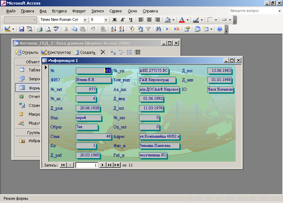Screen dimensions: 283x203
Task: Go to next record button
Action: point(103,165)
